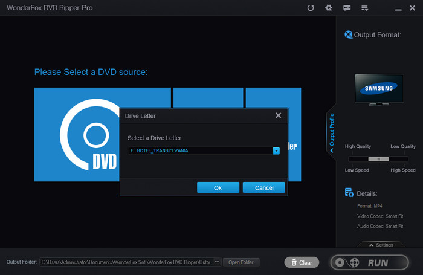Click the Output Format film reel icon
The width and height of the screenshot is (423, 275).
[x=348, y=35]
